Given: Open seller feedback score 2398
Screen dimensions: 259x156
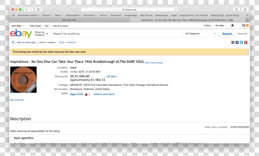Looking at the screenshot, I should [x=80, y=94].
